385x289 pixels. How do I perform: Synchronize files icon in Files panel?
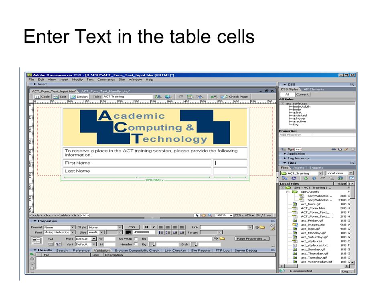click(340, 178)
